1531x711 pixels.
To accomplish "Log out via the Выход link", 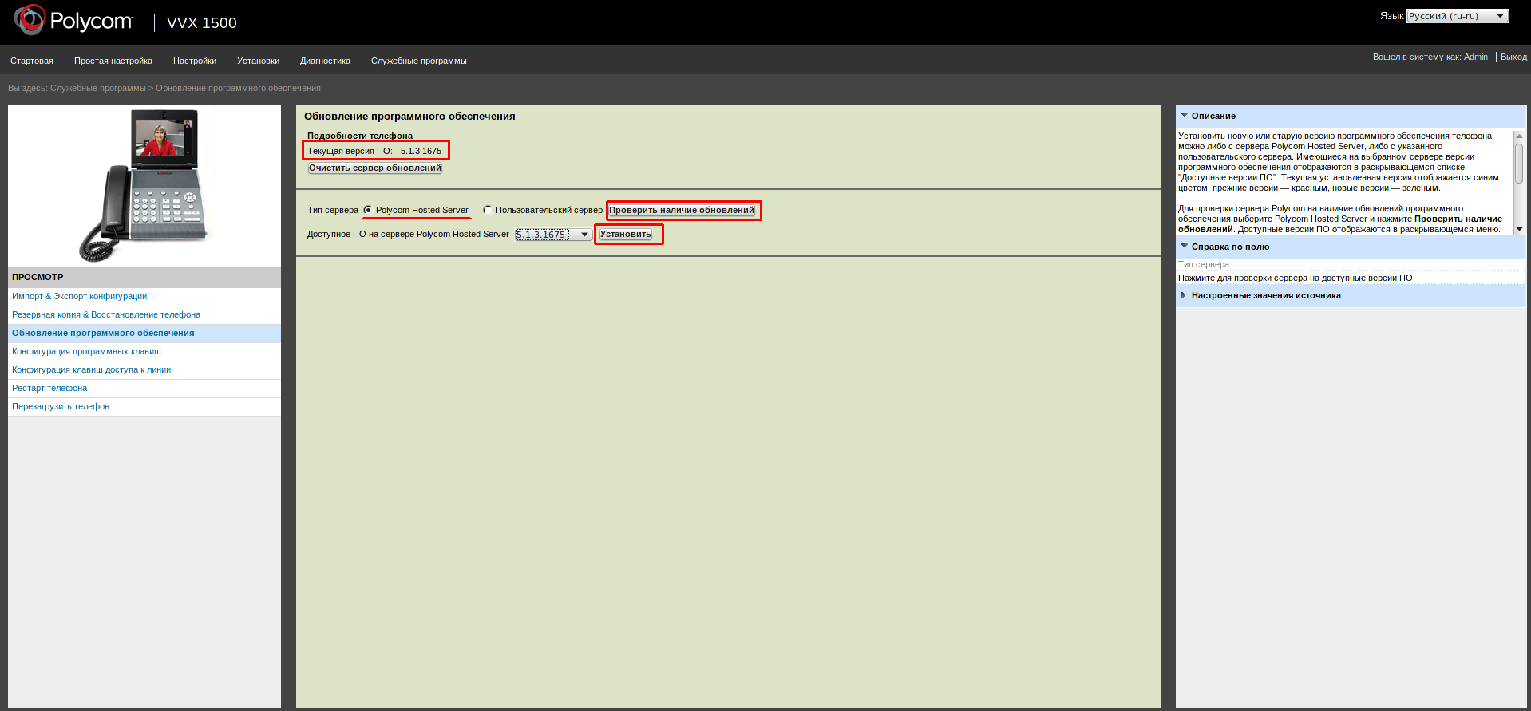I will coord(1513,57).
